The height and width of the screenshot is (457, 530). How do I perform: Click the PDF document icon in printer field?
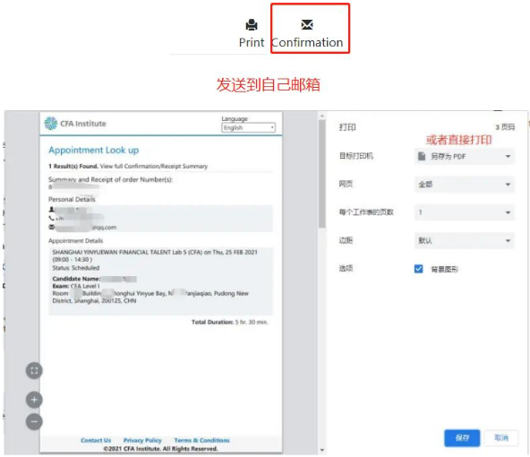tap(422, 156)
